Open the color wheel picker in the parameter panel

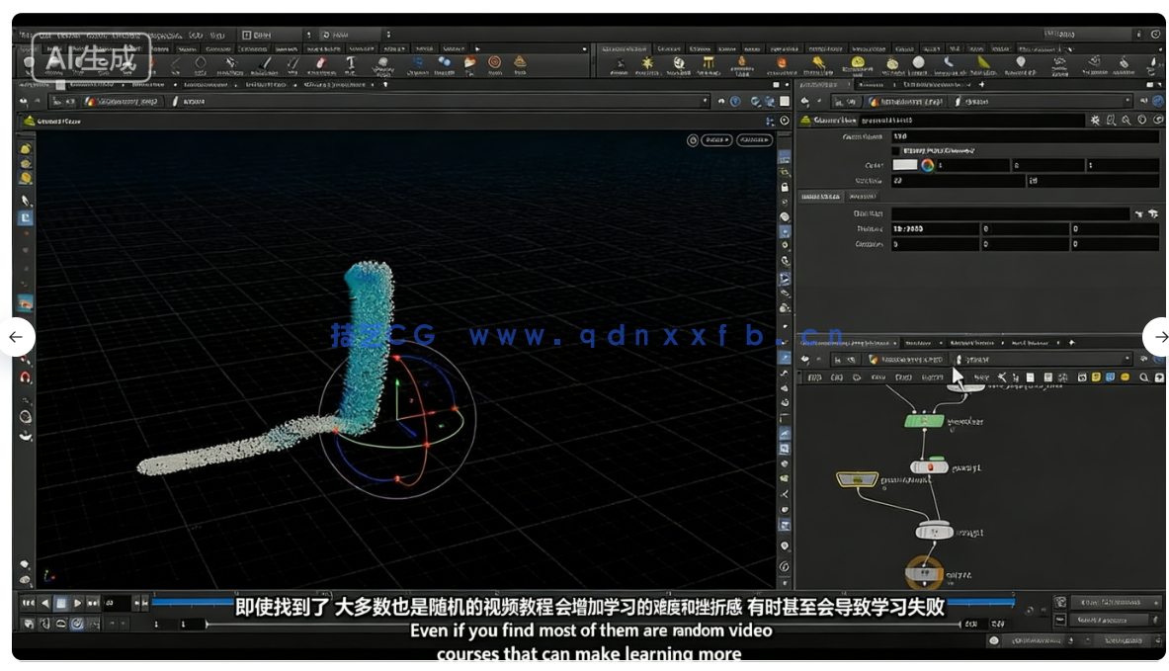927,166
